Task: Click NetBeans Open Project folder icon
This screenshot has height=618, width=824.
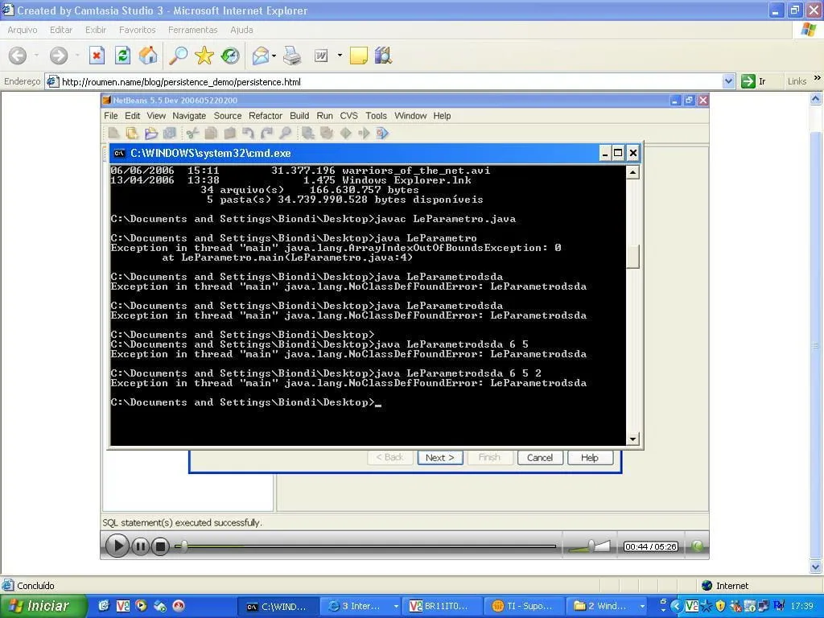Action: tap(150, 134)
